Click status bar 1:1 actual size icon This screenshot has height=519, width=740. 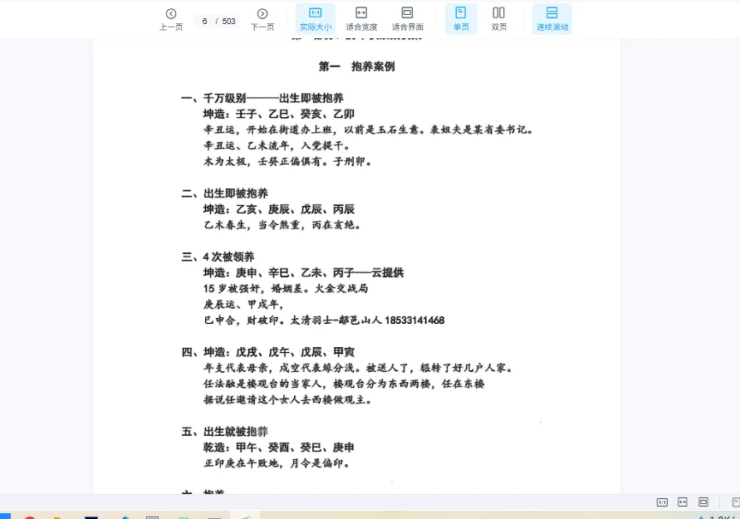[x=662, y=502]
